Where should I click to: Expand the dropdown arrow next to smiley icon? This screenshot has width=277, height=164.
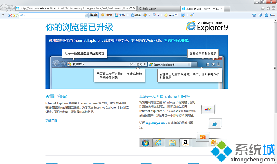[150, 15]
